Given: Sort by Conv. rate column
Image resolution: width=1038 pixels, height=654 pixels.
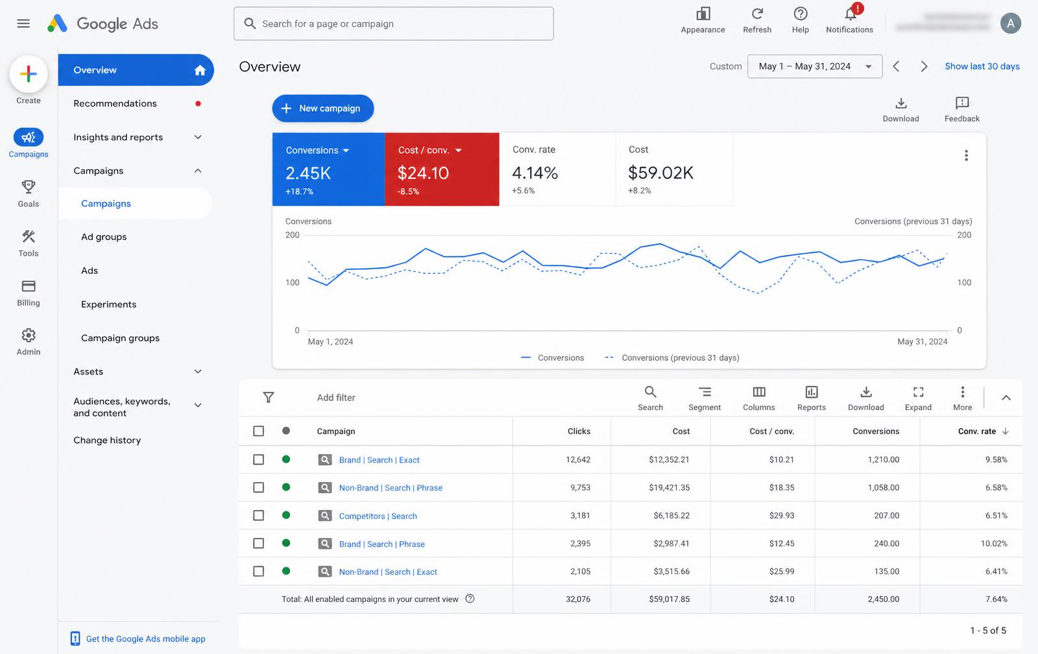Looking at the screenshot, I should (x=983, y=431).
